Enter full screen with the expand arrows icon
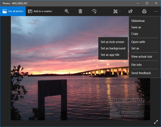This screenshot has height=127, width=161. [x=156, y=122]
